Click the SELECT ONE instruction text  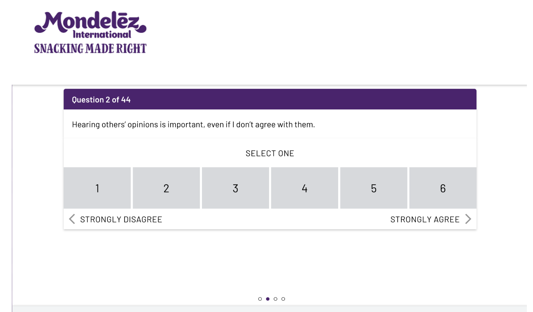click(x=270, y=153)
